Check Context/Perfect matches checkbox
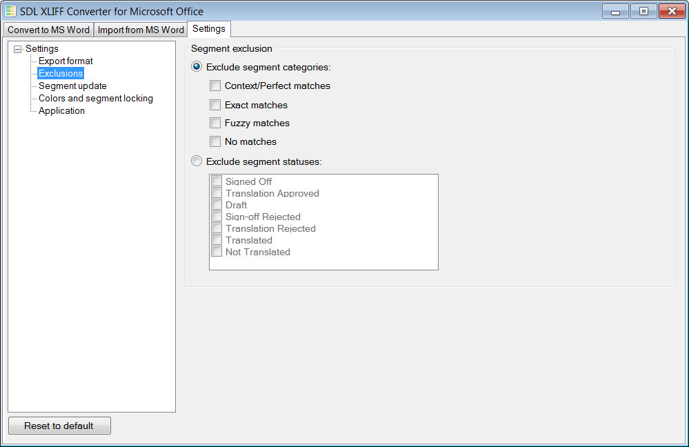 [x=215, y=86]
